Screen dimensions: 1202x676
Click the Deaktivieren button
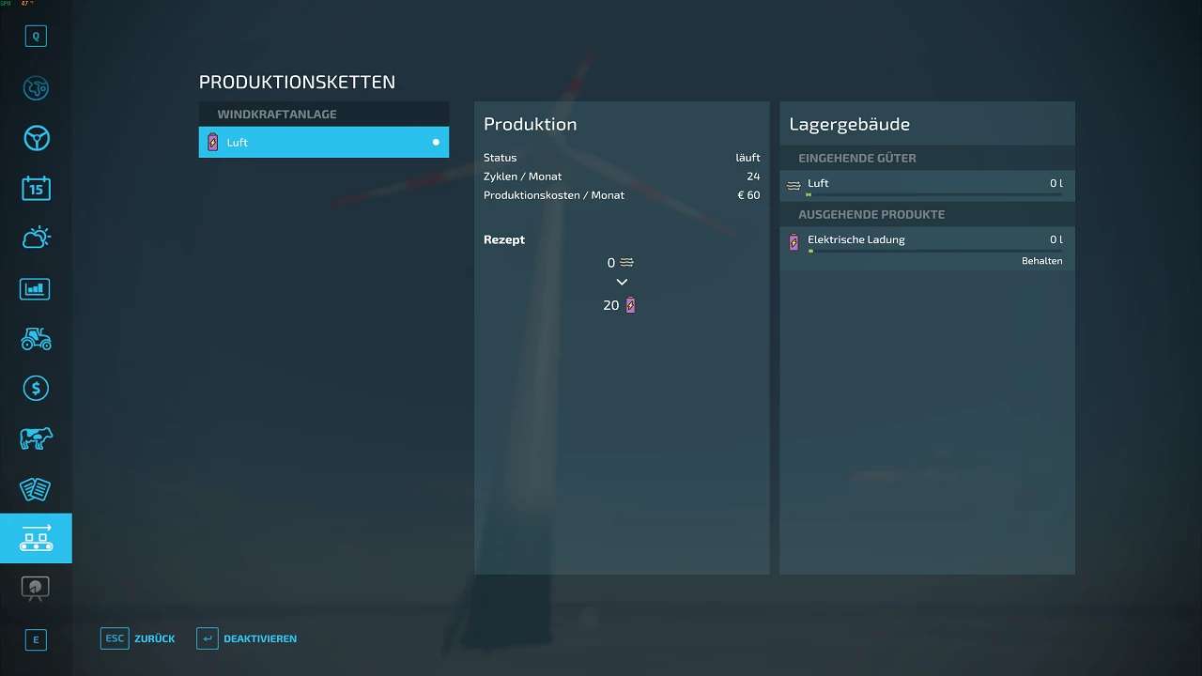coord(247,638)
